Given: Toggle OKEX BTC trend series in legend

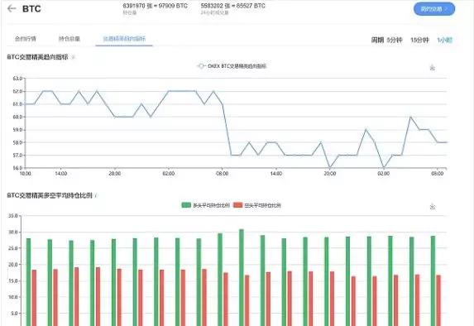Looking at the screenshot, I should 232,66.
